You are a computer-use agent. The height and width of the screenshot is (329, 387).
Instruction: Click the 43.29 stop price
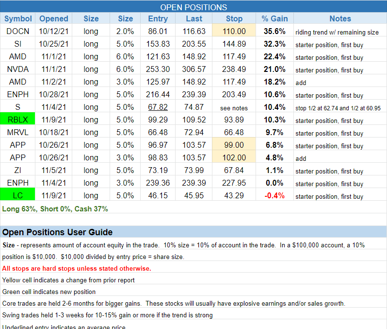pyautogui.click(x=234, y=195)
